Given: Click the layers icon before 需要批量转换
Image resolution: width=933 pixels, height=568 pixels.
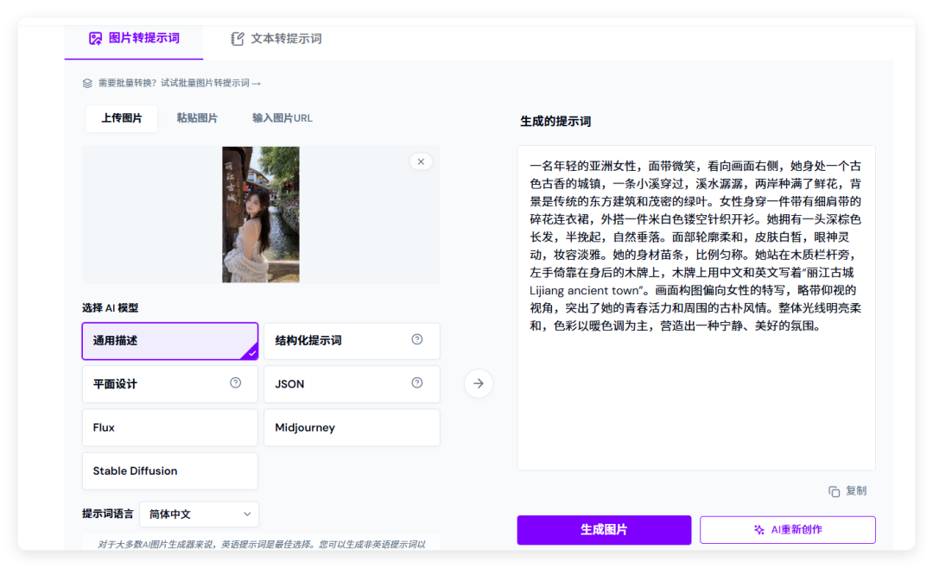Looking at the screenshot, I should click(87, 83).
